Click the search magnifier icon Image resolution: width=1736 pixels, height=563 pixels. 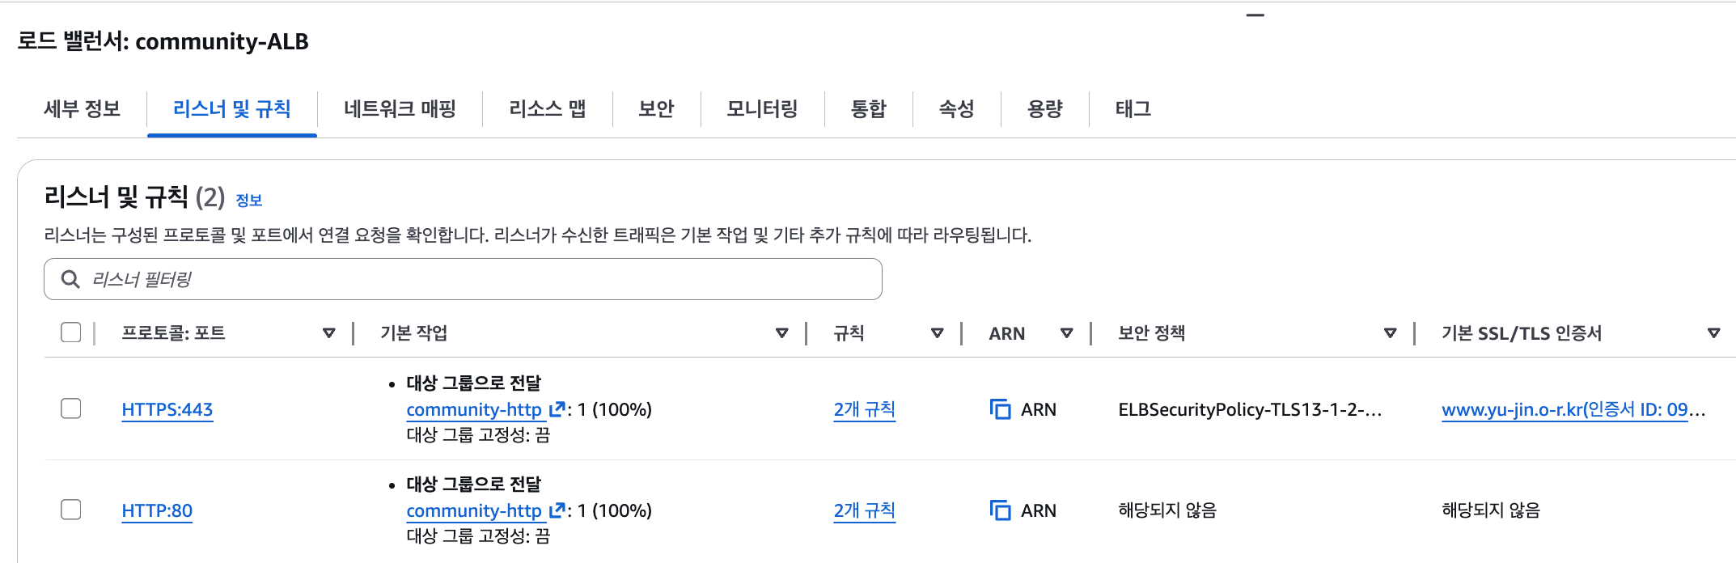[71, 279]
